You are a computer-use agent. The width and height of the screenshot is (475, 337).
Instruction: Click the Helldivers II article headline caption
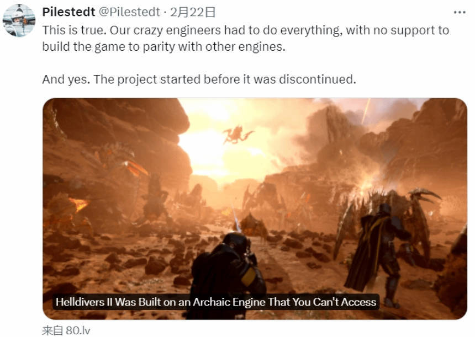pyautogui.click(x=216, y=302)
